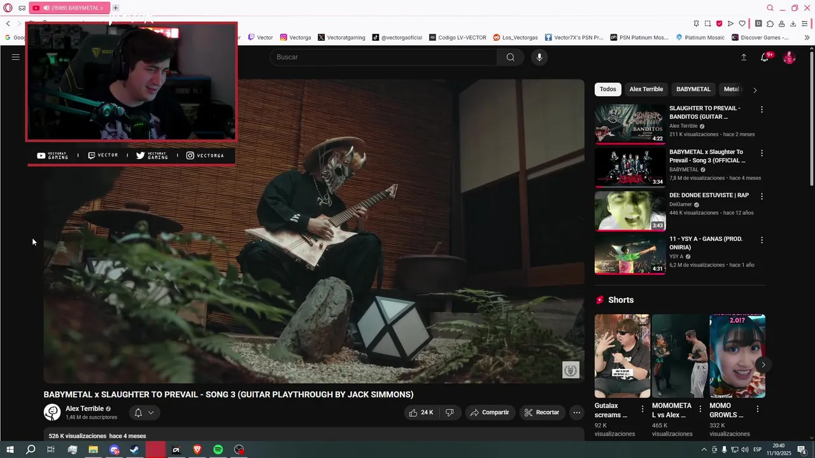The width and height of the screenshot is (815, 458).
Task: Open options for Gutalax screams short
Action: point(642,409)
